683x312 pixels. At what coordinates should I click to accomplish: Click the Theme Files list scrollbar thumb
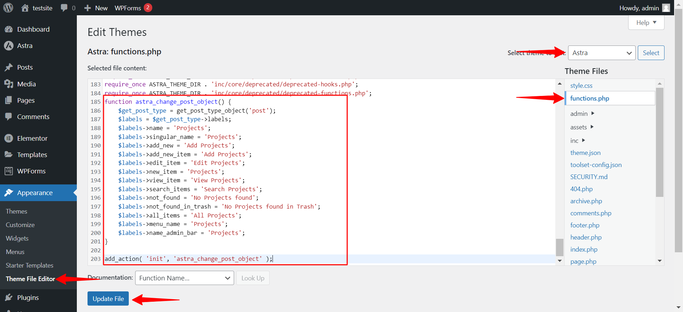coord(660,142)
